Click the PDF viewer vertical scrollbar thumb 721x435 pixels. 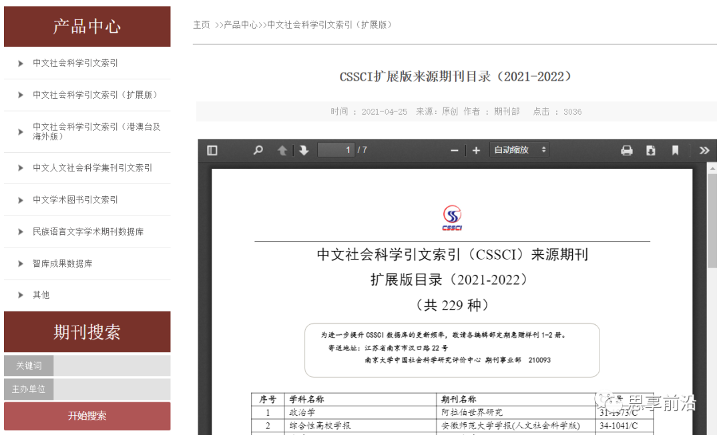[x=712, y=220]
